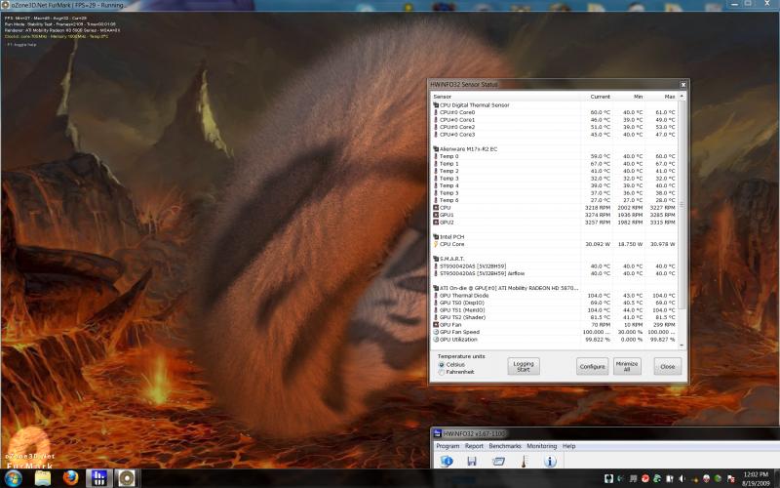Open the Program menu in HWiNFO32

click(x=448, y=446)
